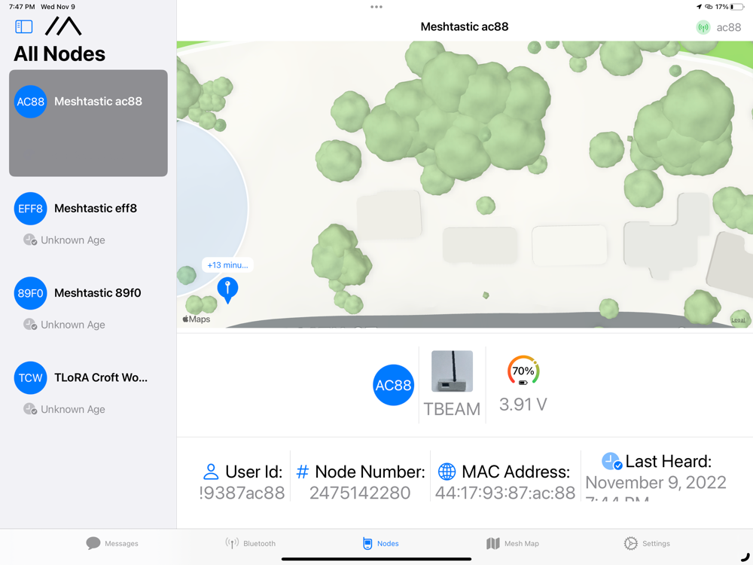This screenshot has height=565, width=753.
Task: Click the battery status icon
Action: 737,7
